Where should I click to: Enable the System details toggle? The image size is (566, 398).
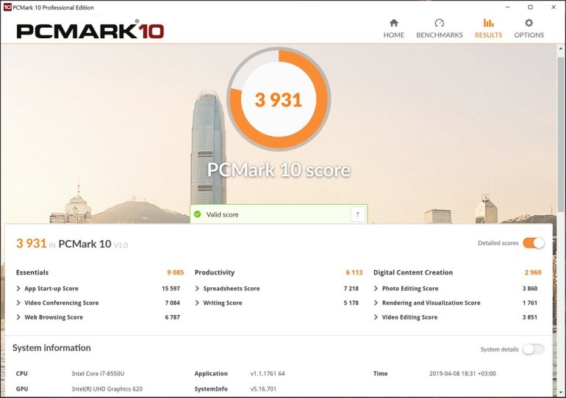pos(534,350)
